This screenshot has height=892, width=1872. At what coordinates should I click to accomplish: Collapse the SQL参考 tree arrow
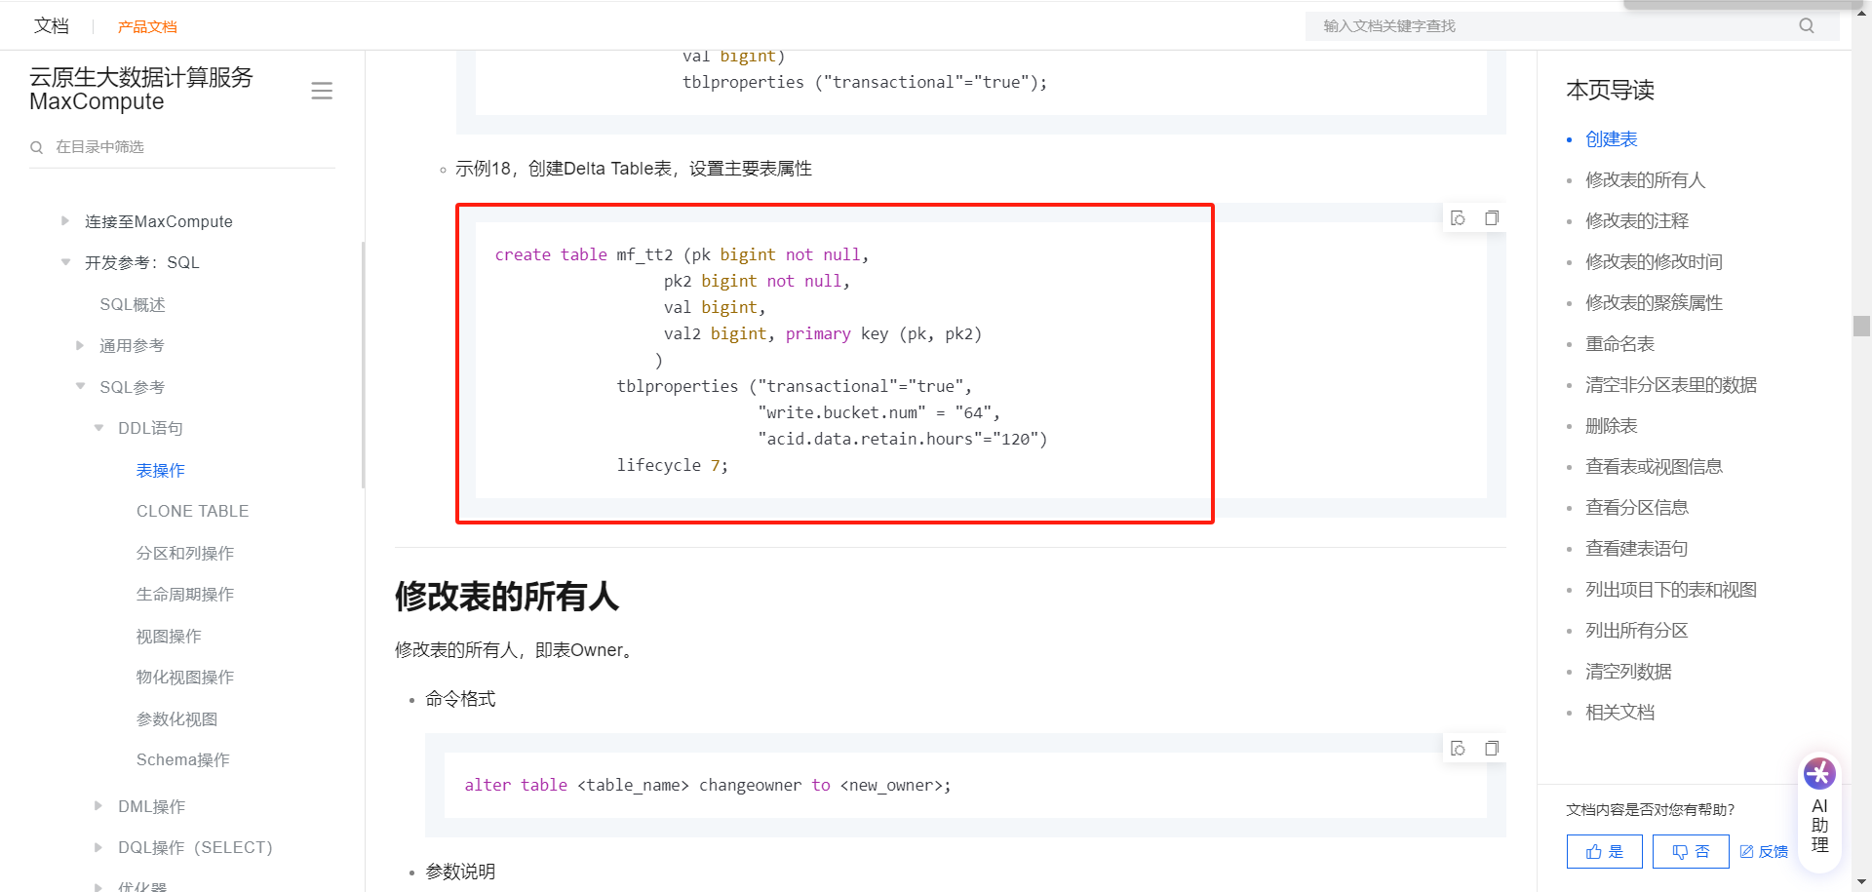80,386
